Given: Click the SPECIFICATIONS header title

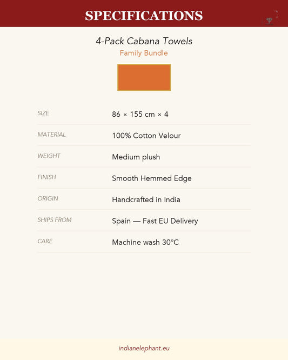Looking at the screenshot, I should (144, 15).
